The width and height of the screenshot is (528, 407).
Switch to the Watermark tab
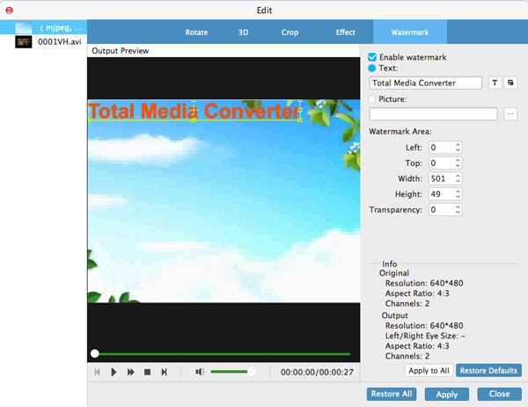point(410,32)
